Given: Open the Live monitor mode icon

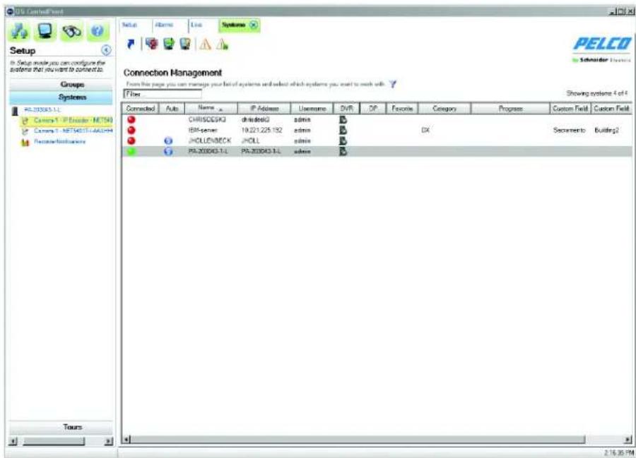Looking at the screenshot, I should (x=45, y=31).
